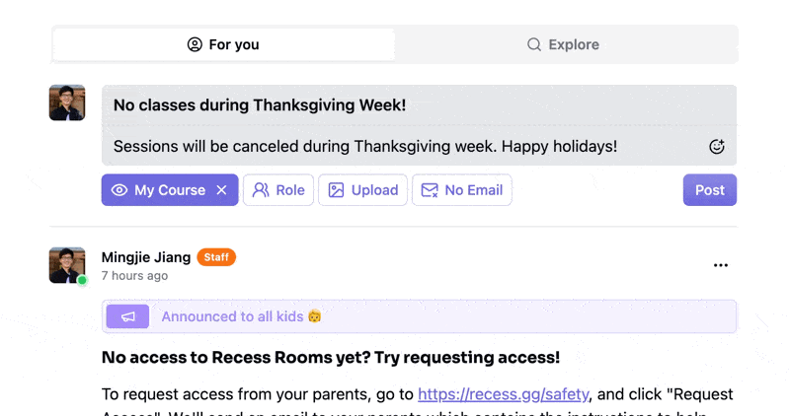The image size is (790, 416).
Task: Click the Staff badge next to Mingjie Jiang
Action: [216, 257]
